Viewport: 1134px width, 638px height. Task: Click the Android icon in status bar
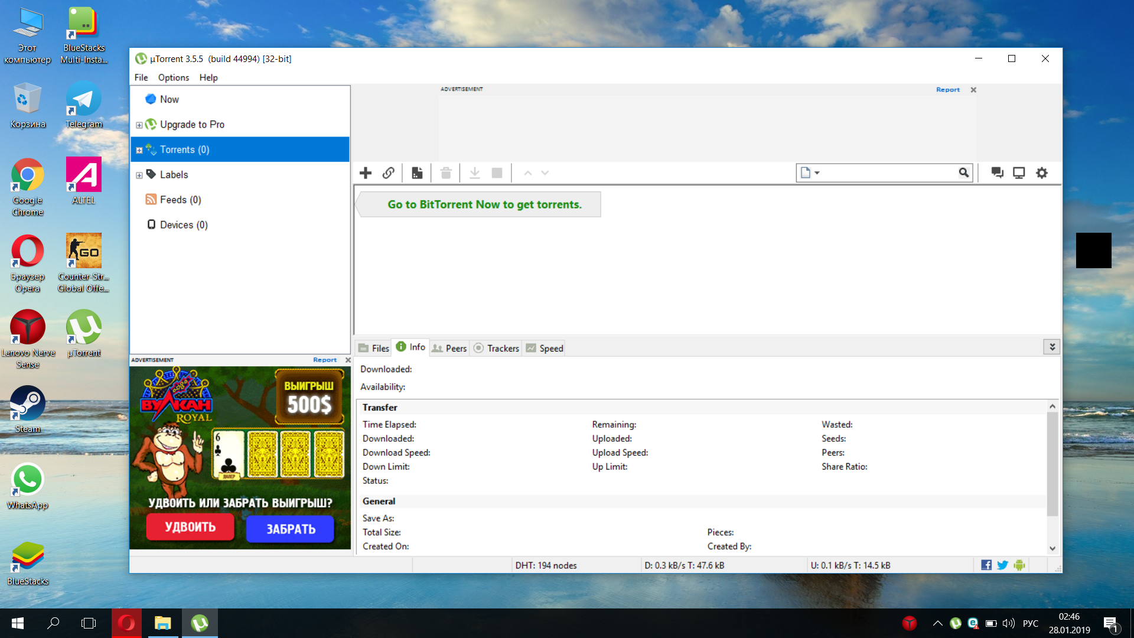coord(1019,565)
